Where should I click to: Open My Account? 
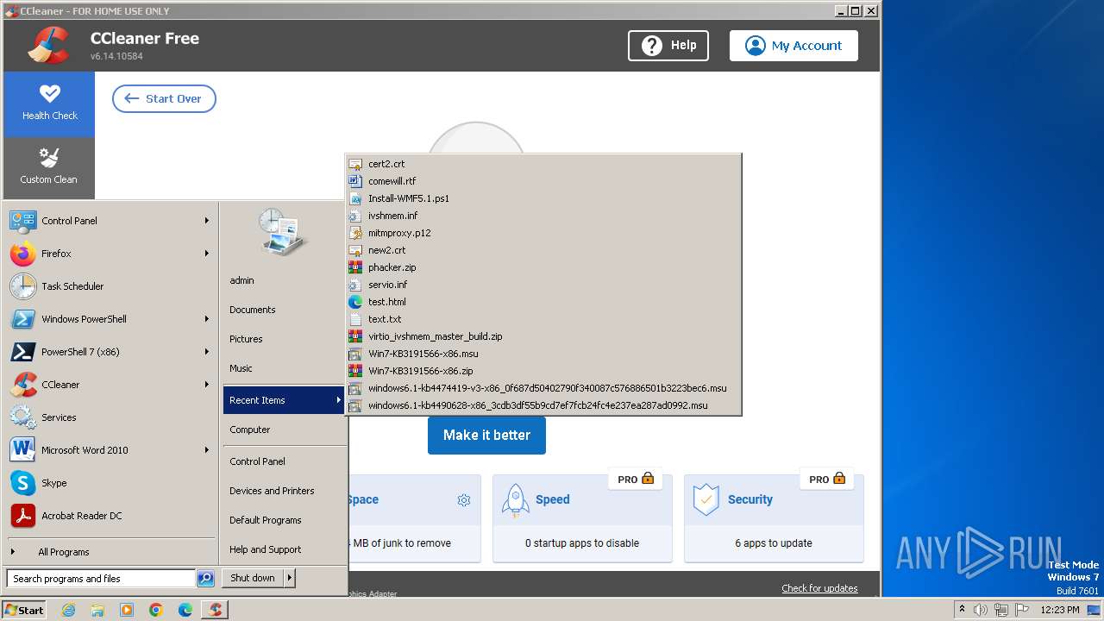[x=793, y=46]
